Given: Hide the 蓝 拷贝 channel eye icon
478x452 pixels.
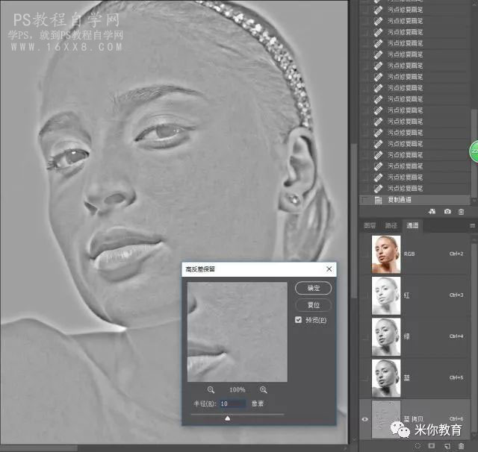Looking at the screenshot, I should pyautogui.click(x=365, y=419).
